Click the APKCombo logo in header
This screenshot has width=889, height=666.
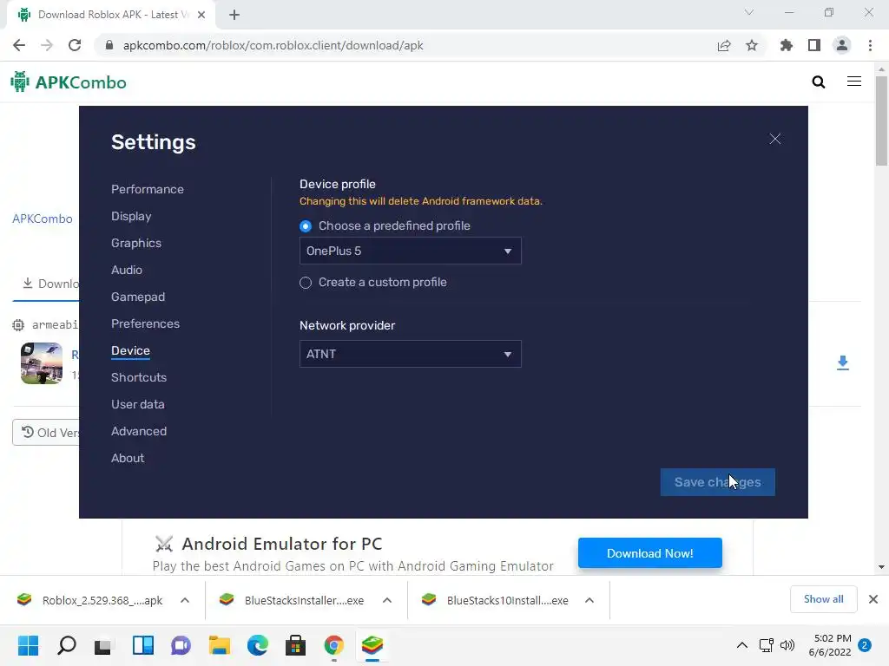pyautogui.click(x=69, y=82)
